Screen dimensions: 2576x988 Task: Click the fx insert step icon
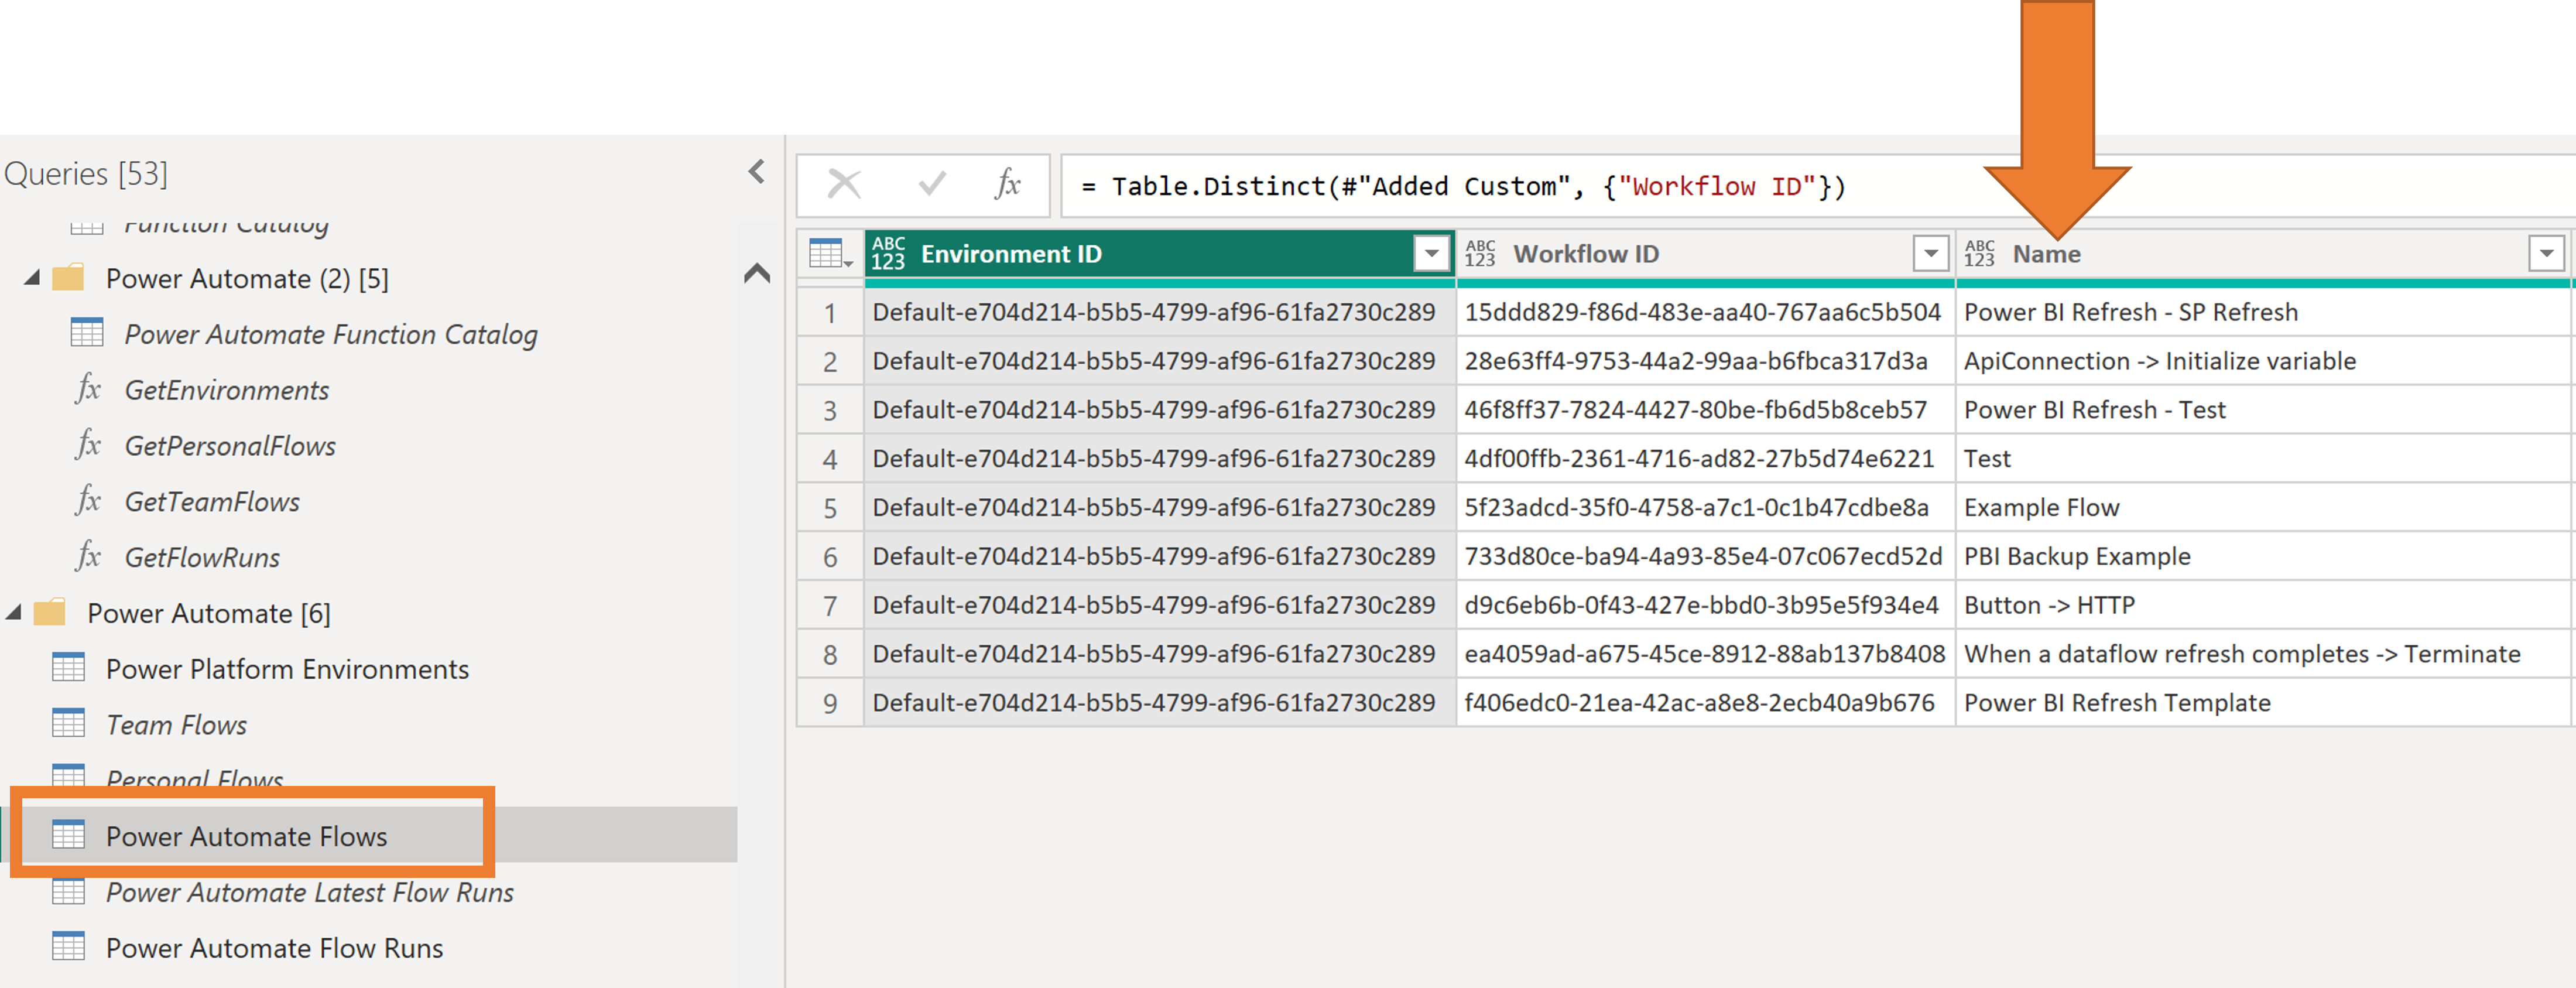1007,184
